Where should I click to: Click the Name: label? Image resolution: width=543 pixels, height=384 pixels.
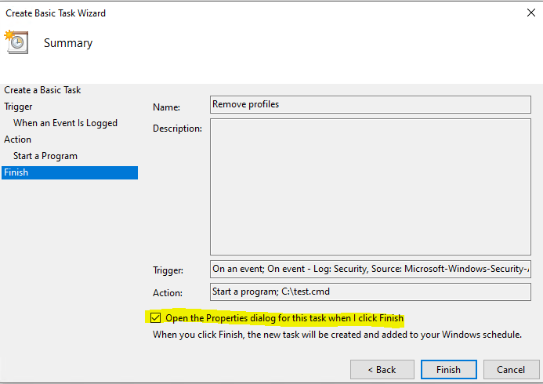click(x=166, y=107)
